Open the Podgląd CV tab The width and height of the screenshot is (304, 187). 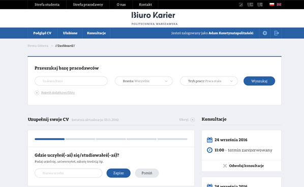(42, 33)
